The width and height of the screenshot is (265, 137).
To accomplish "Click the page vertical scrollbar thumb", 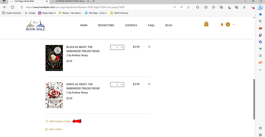I will point(254,99).
